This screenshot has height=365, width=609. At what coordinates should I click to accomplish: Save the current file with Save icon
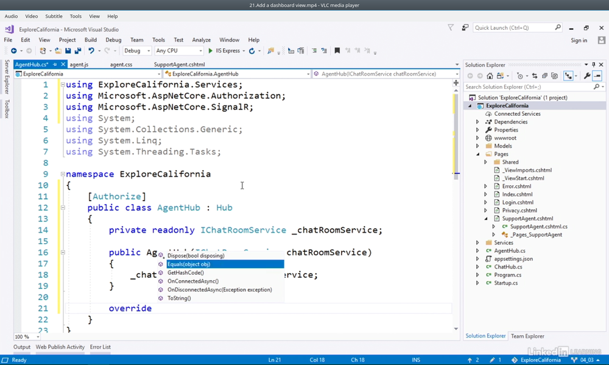pos(68,51)
